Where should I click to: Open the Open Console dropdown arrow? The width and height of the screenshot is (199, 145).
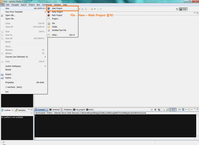point(192,110)
